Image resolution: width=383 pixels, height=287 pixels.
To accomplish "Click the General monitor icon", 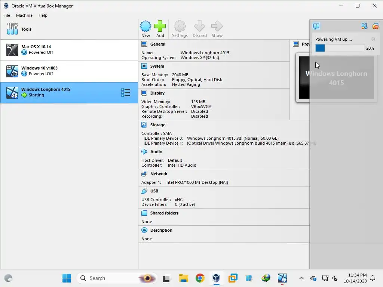I will 144,44.
